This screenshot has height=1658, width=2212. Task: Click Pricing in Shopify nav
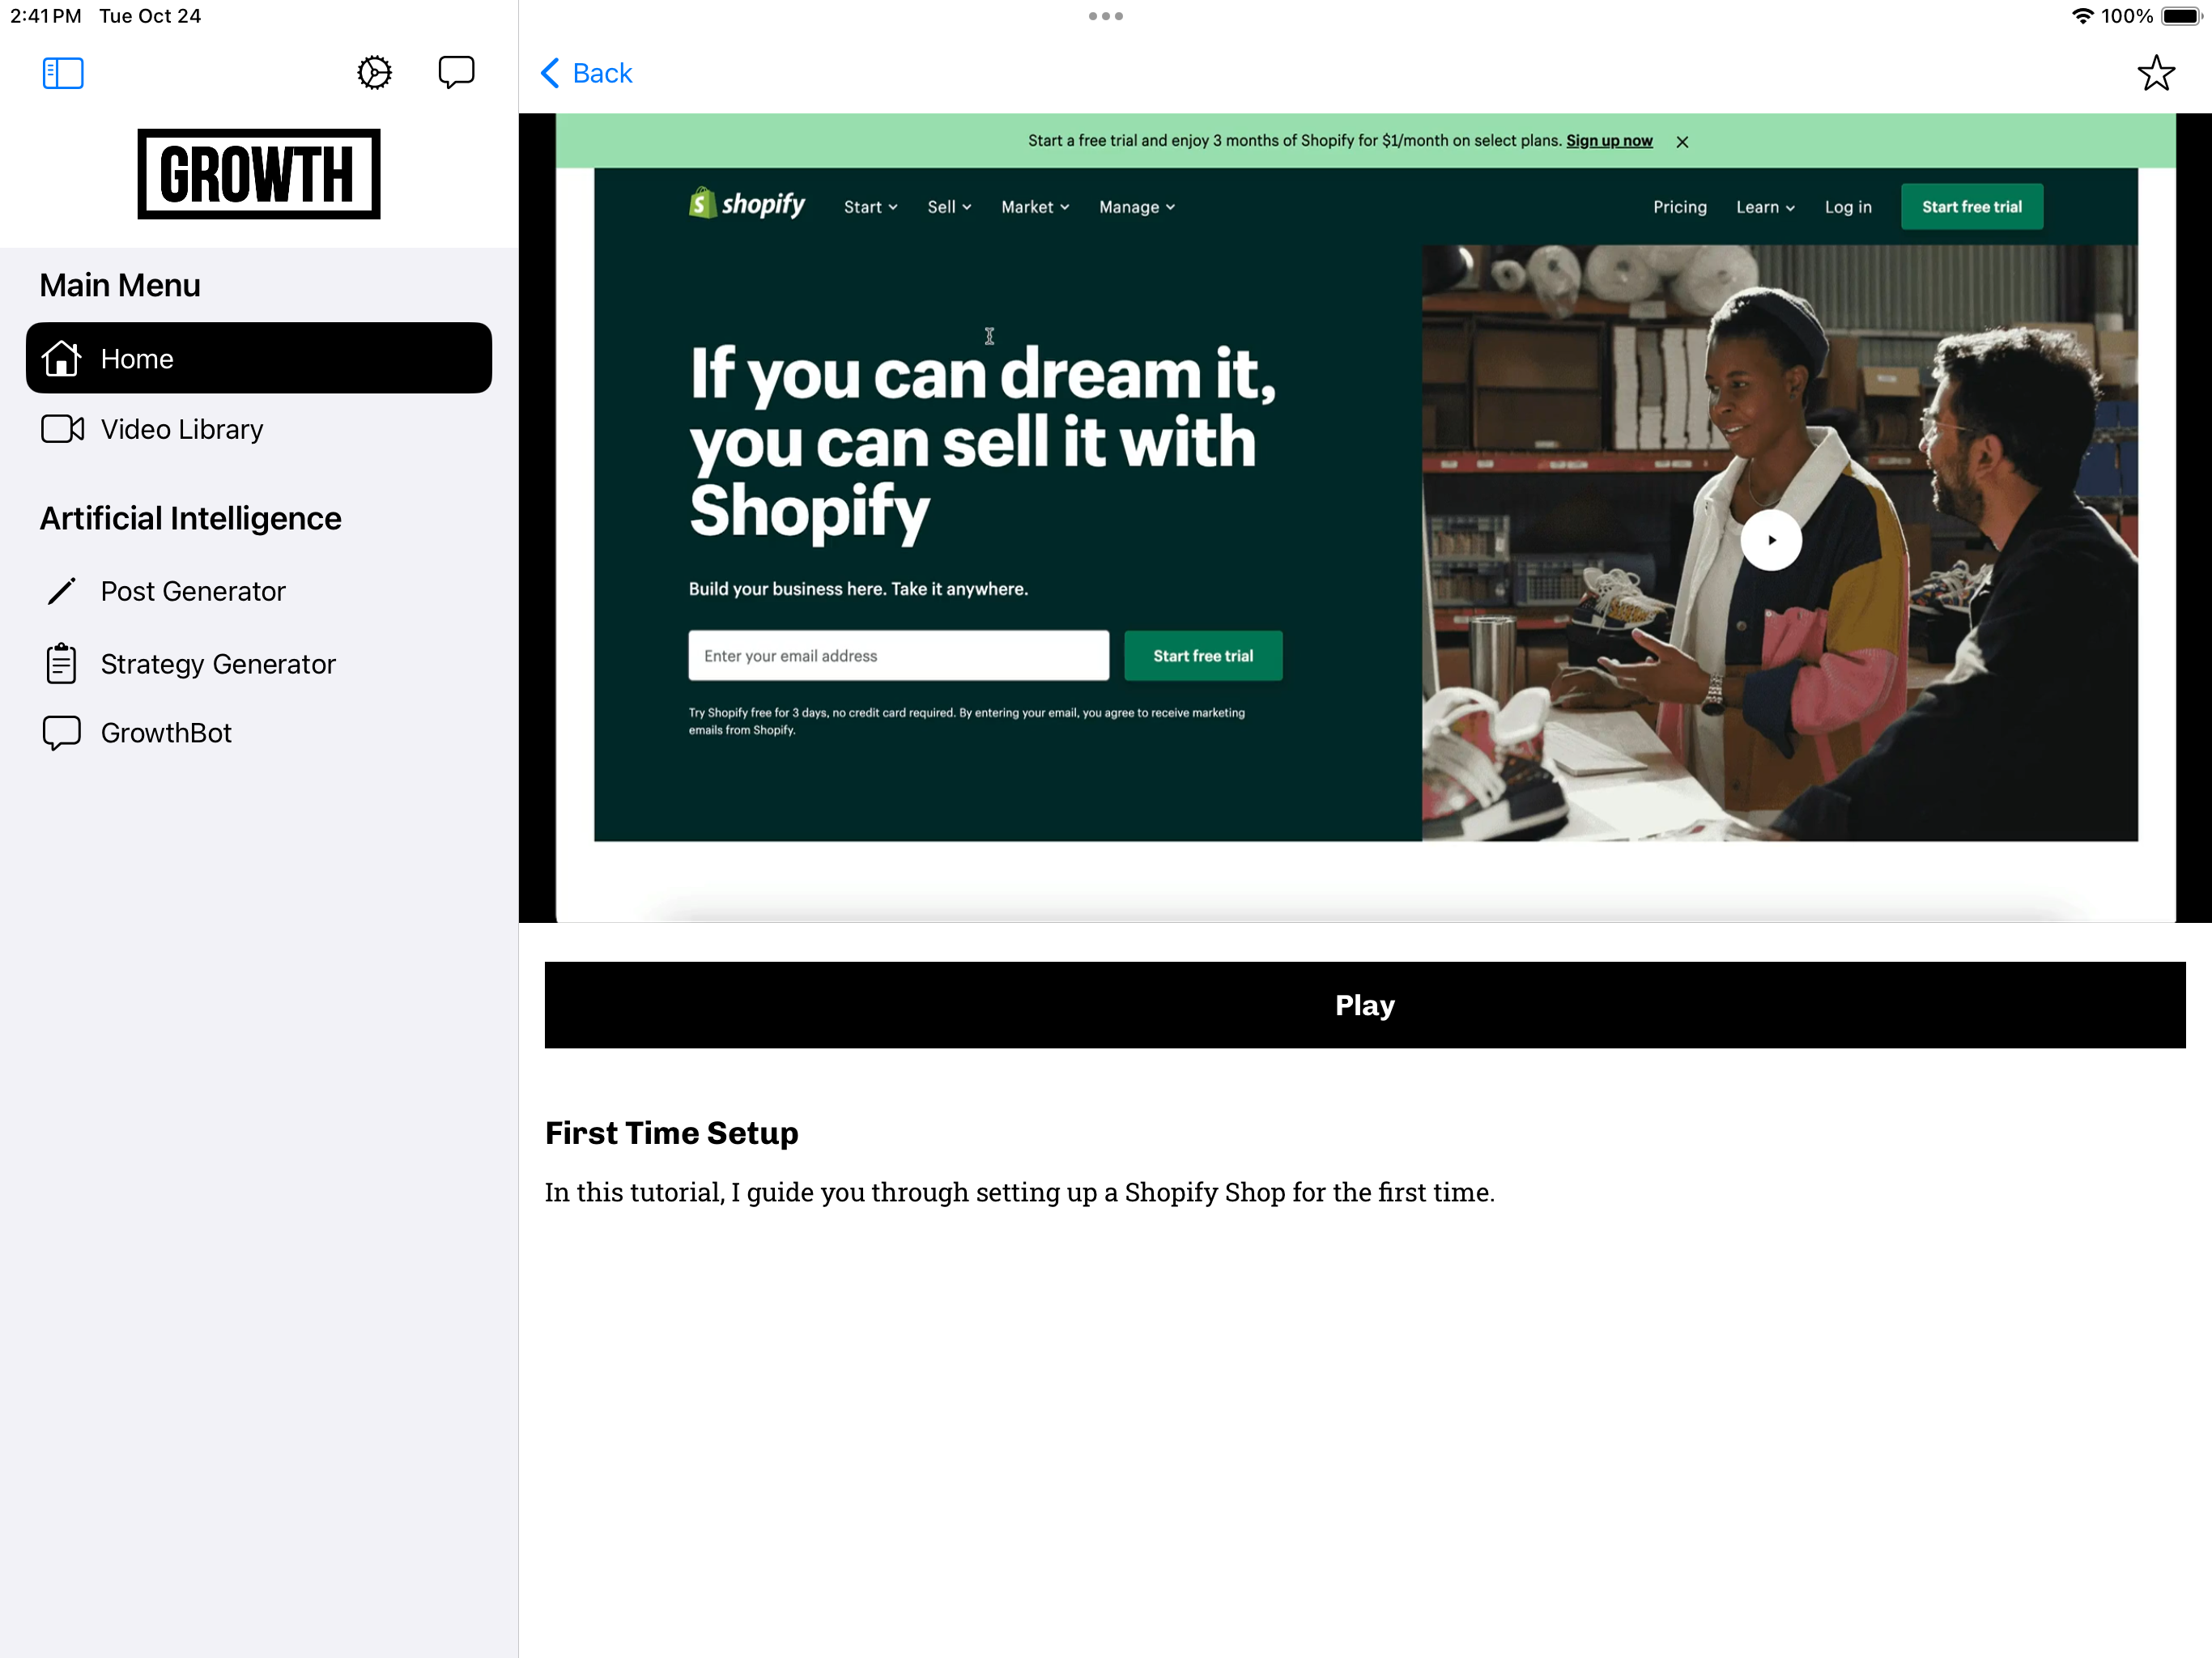point(1679,207)
